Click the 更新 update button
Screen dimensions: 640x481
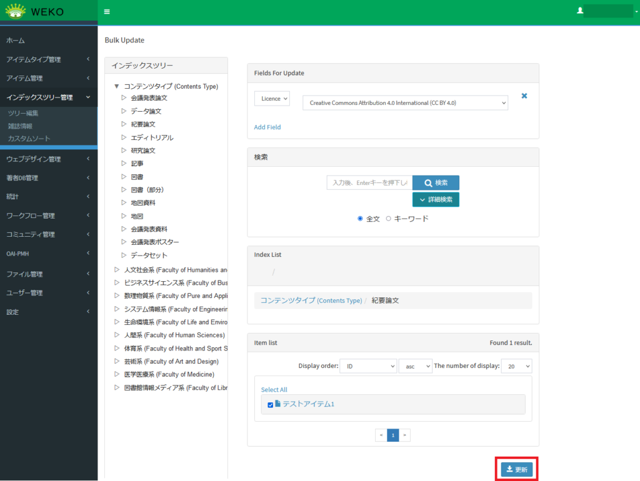516,469
